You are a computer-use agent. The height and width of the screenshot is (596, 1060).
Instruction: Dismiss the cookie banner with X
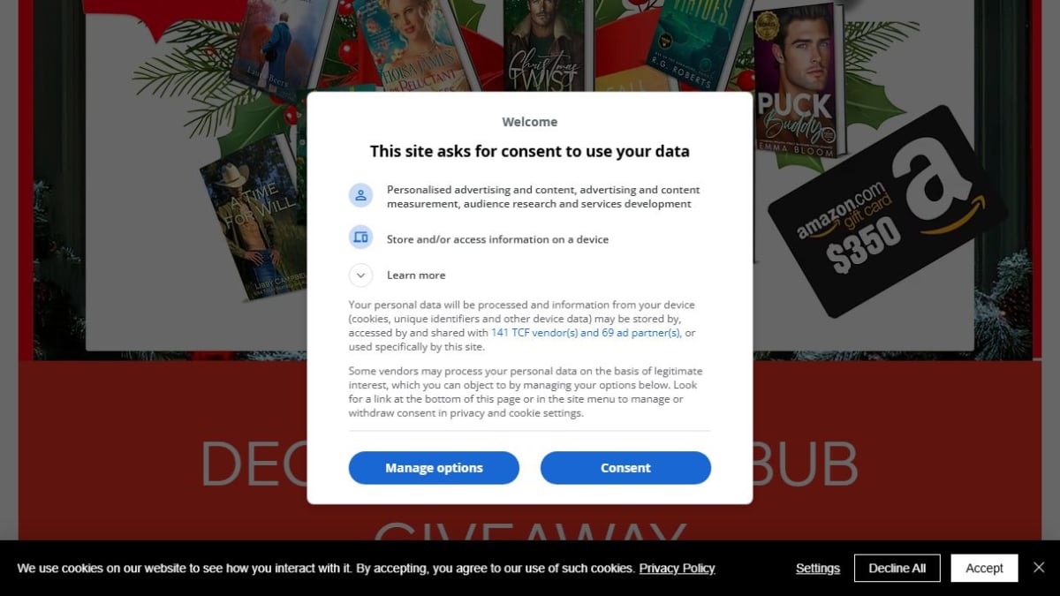click(1039, 568)
